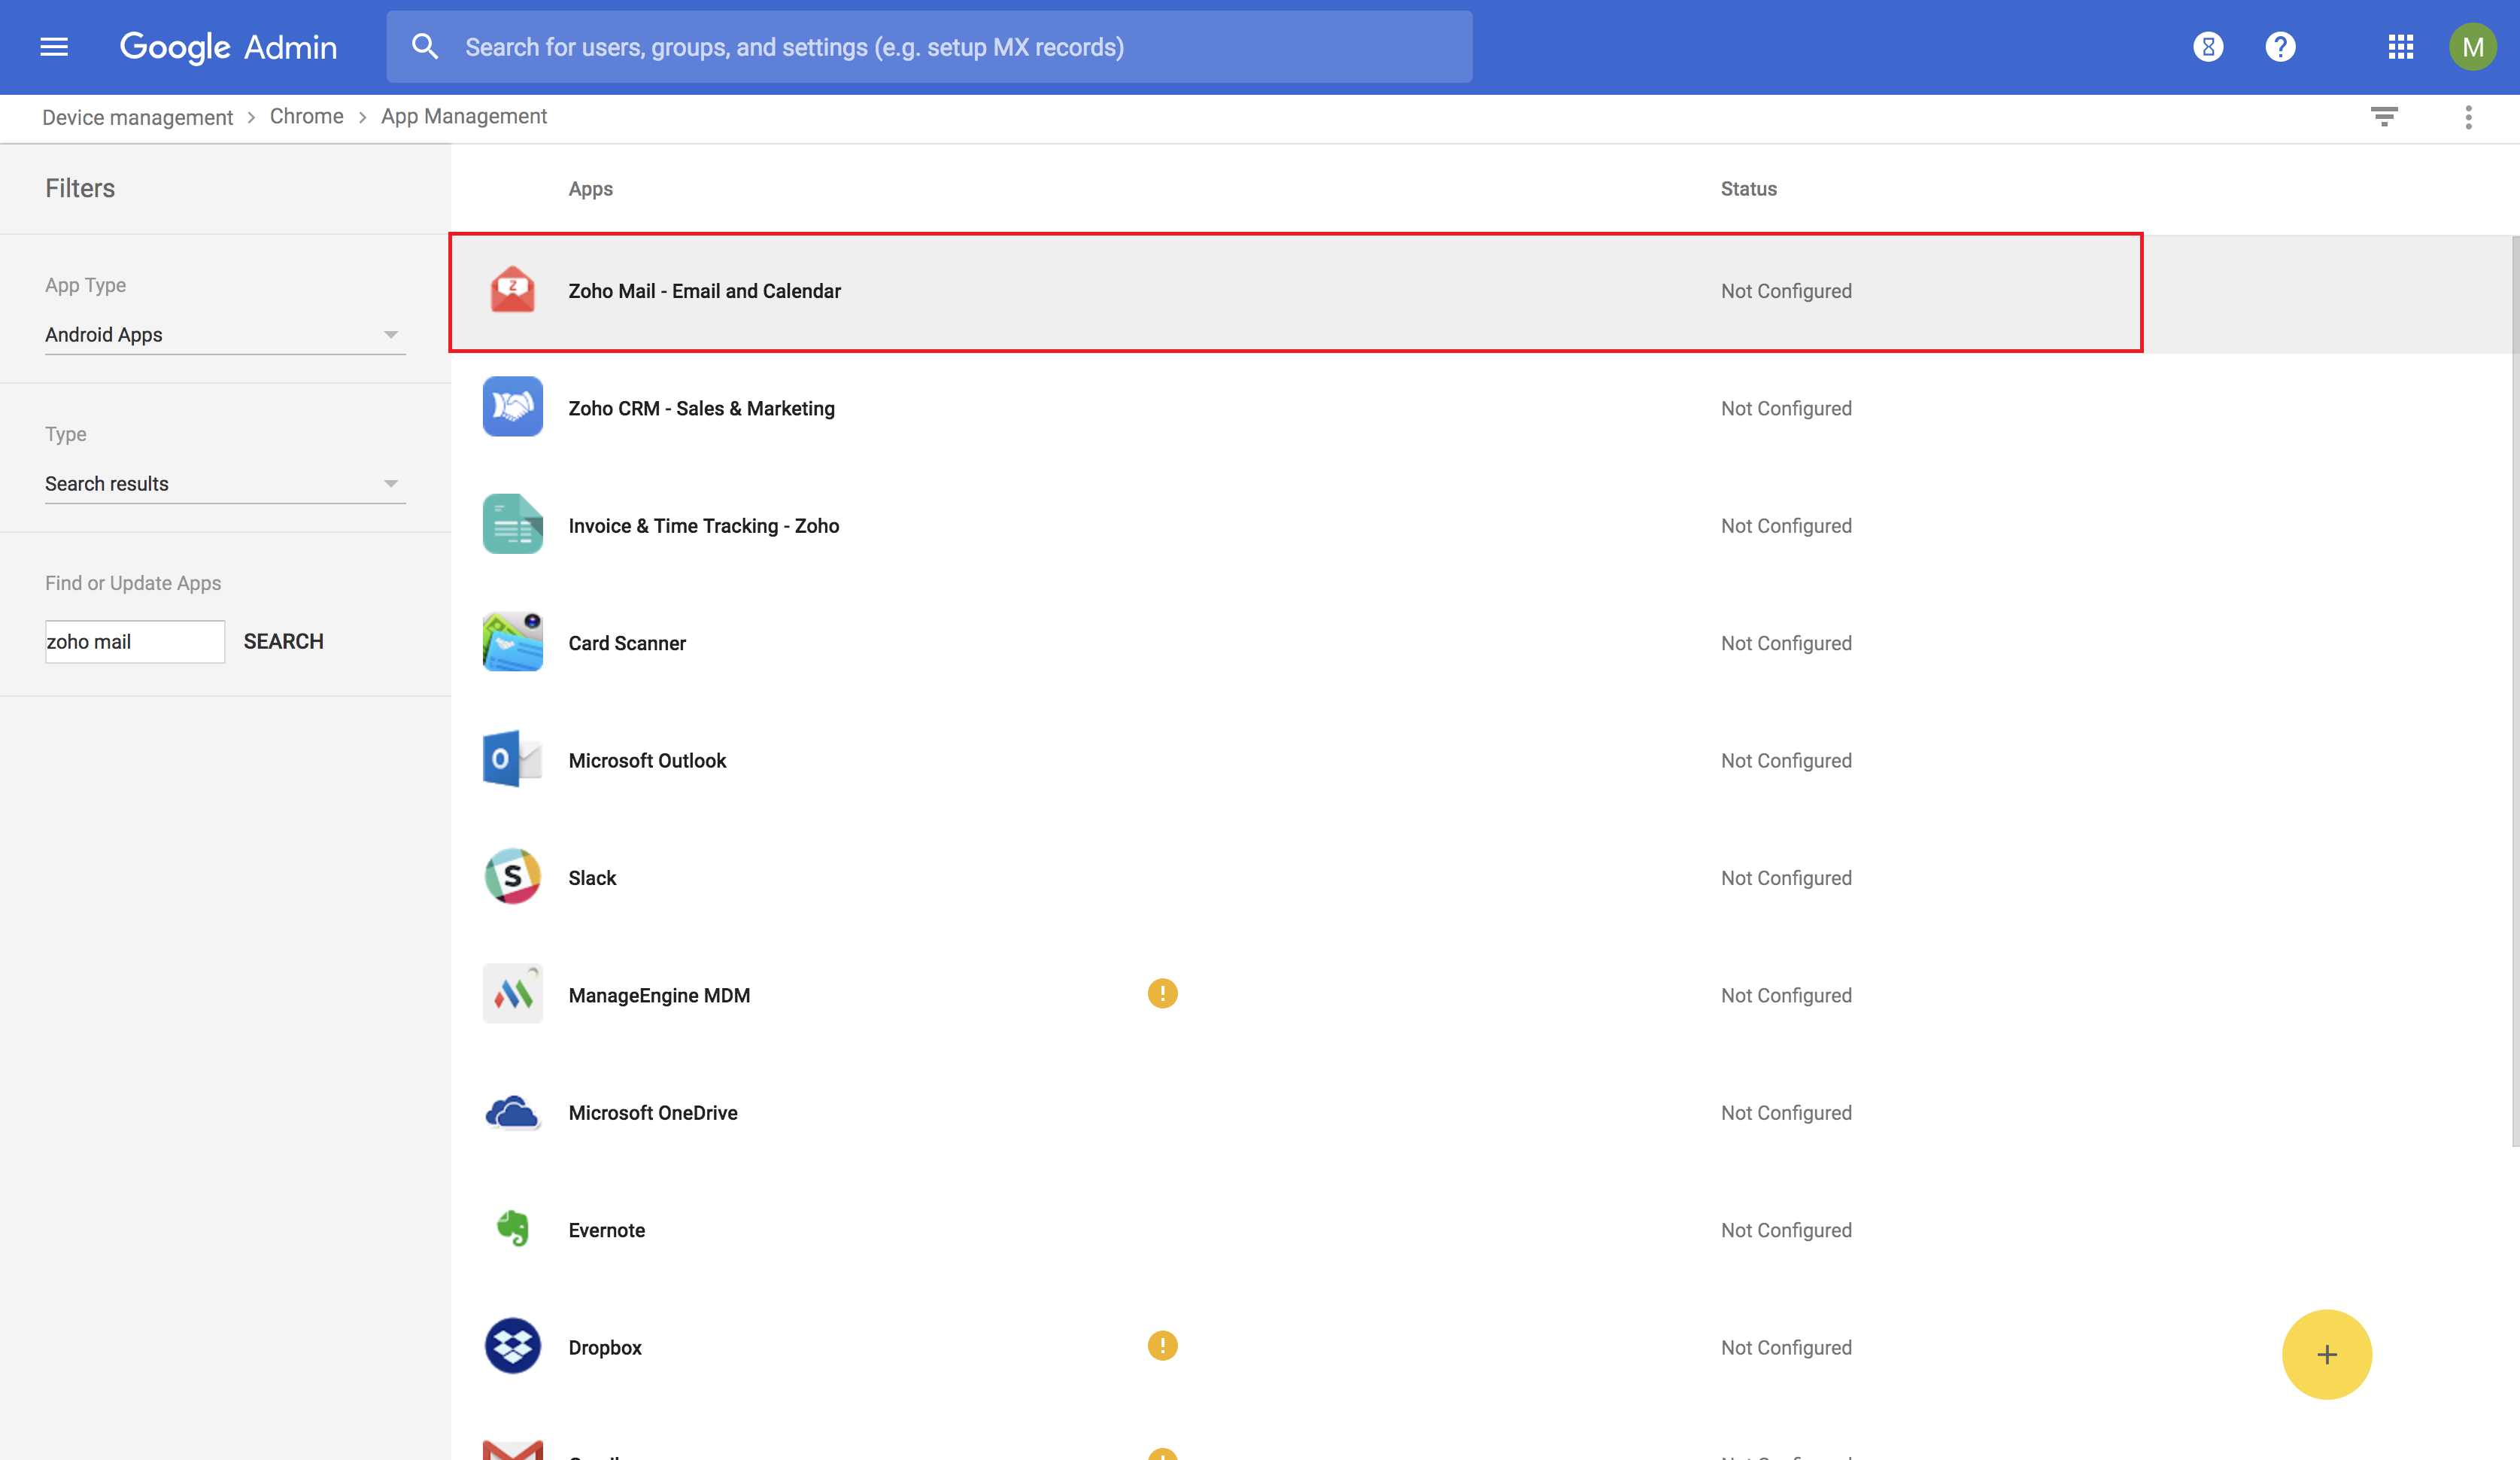The image size is (2520, 1460).
Task: Select the Zoho CRM app icon
Action: pyautogui.click(x=512, y=407)
